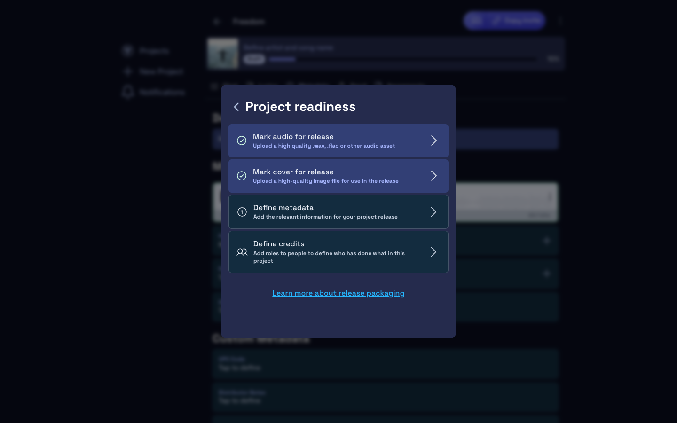Select Mark cover for release title

293,172
